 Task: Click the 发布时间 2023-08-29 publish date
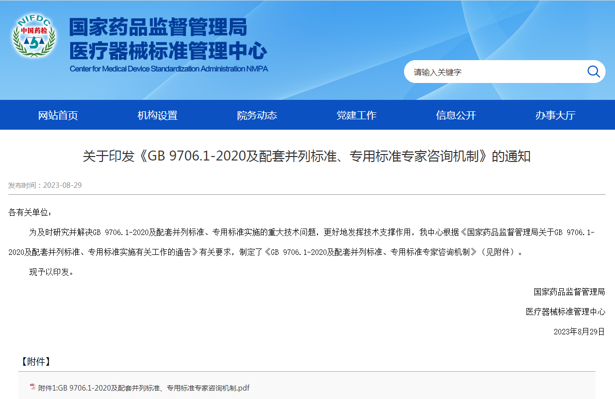pos(45,185)
